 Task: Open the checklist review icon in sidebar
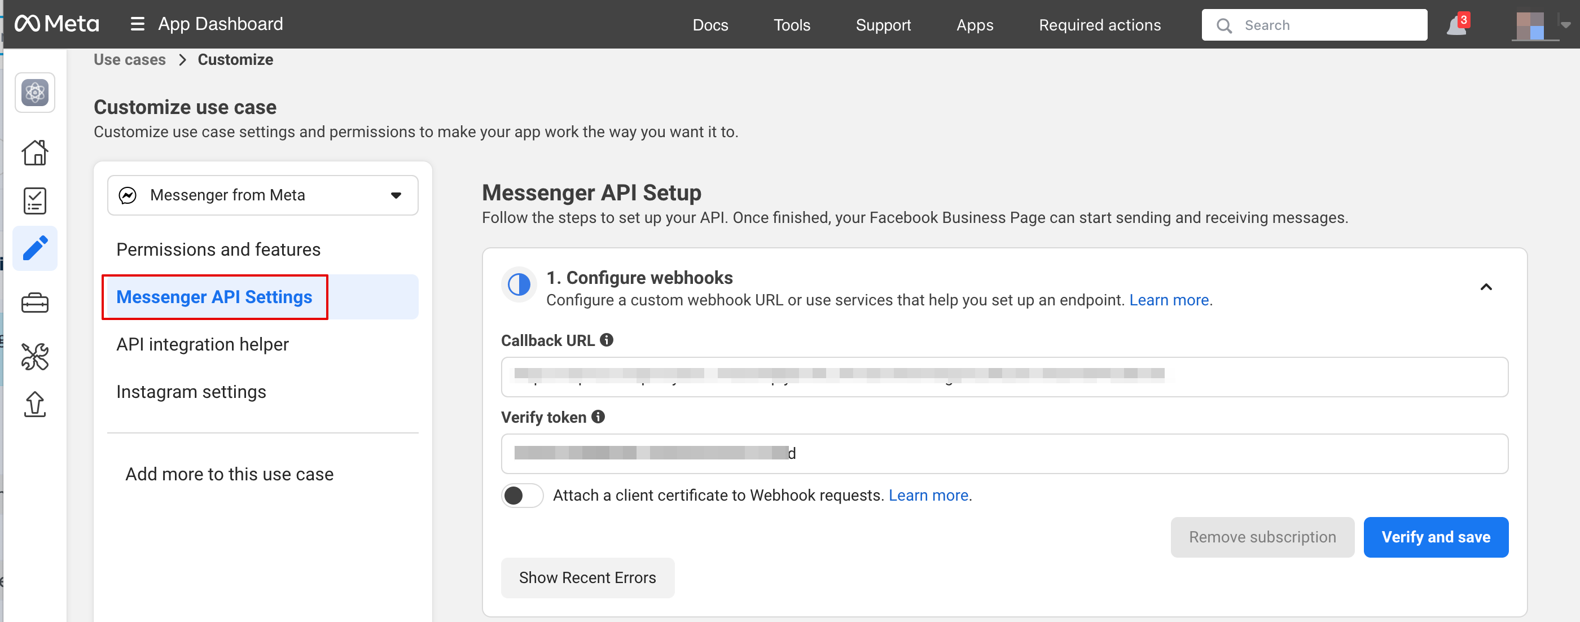[x=35, y=200]
